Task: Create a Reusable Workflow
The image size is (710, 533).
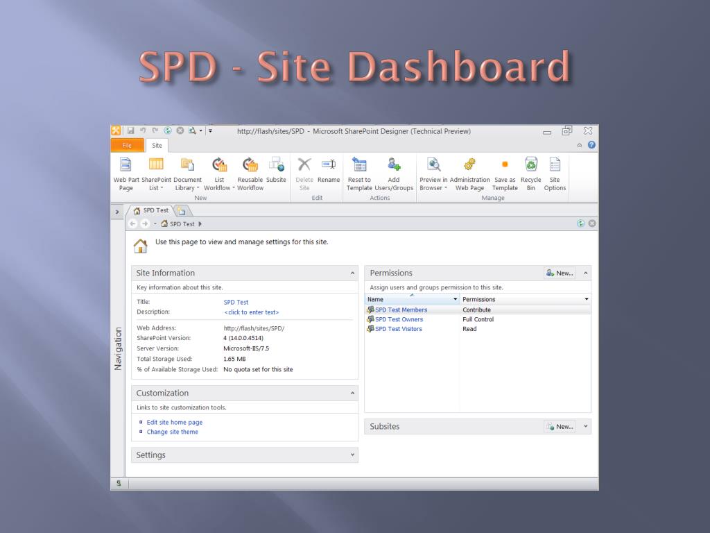Action: click(x=250, y=174)
